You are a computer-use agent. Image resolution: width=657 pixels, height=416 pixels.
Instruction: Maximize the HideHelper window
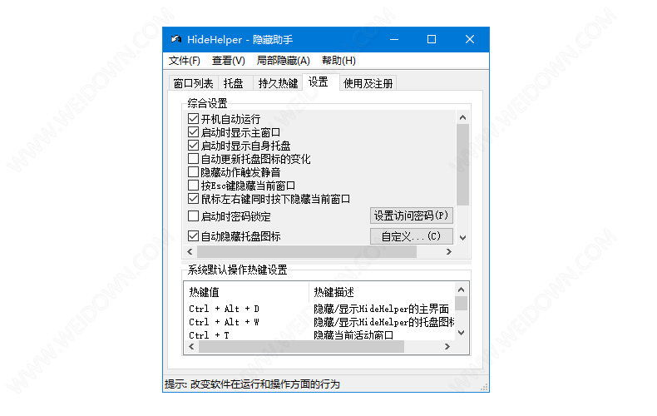432,39
